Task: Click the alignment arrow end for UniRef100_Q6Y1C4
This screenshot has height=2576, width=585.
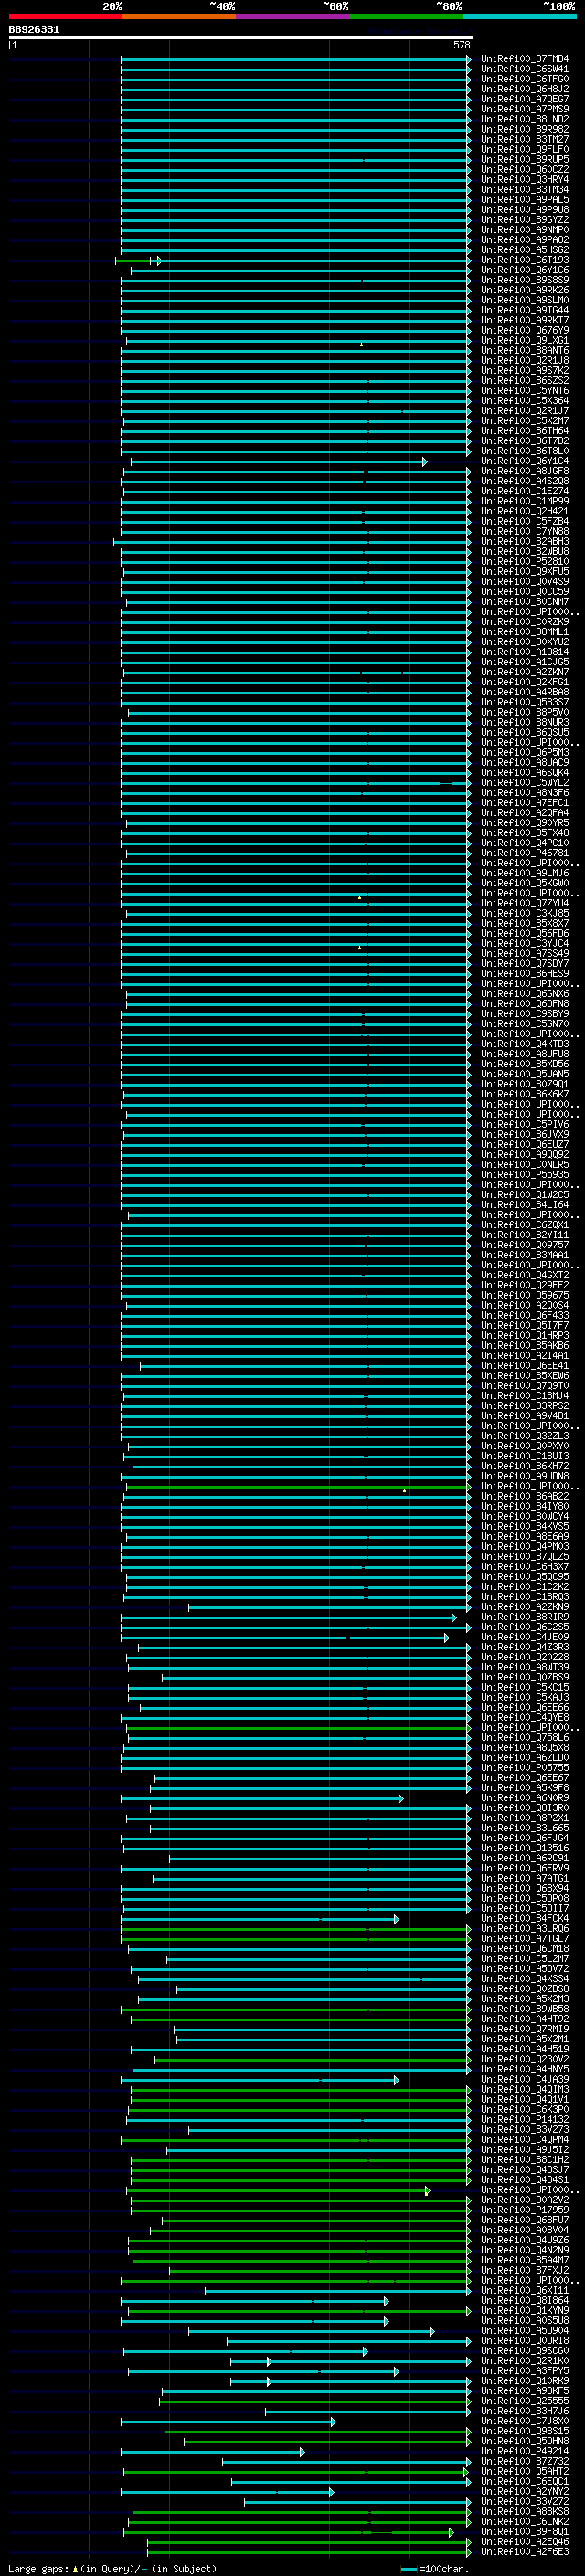Action: (424, 462)
